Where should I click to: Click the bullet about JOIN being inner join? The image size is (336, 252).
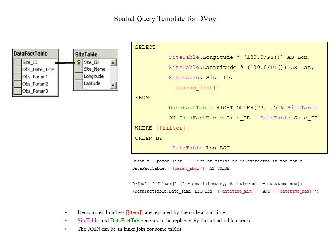coord(129,229)
